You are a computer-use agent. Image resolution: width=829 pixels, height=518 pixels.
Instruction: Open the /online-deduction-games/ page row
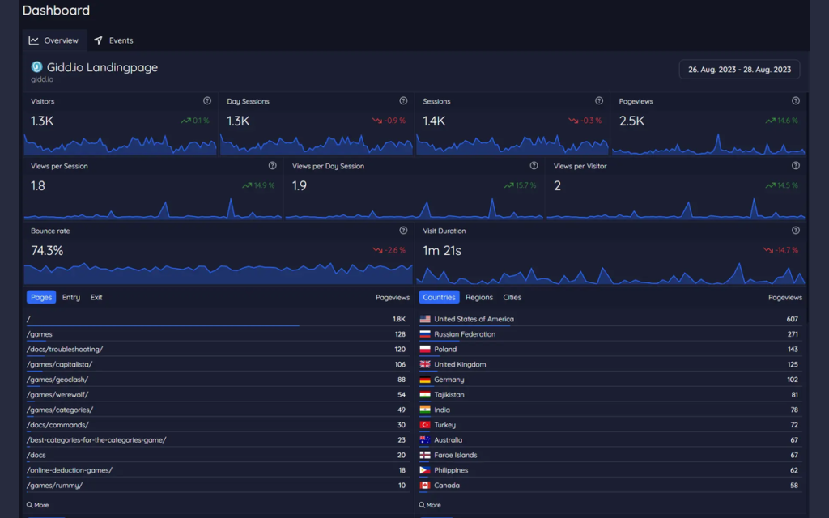click(x=216, y=470)
